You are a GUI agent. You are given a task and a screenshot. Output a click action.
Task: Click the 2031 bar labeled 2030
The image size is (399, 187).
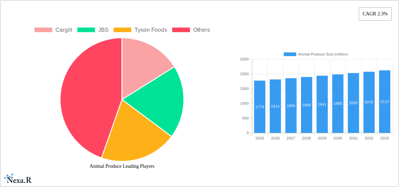coord(353,103)
